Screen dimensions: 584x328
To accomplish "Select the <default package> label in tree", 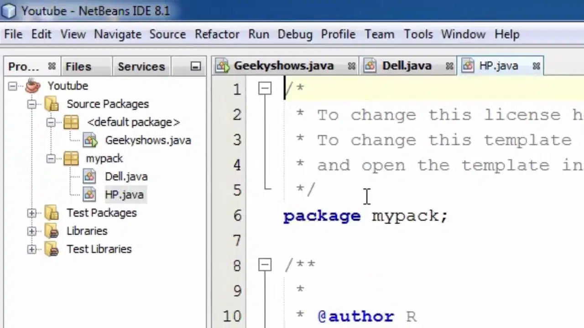I will [x=133, y=122].
